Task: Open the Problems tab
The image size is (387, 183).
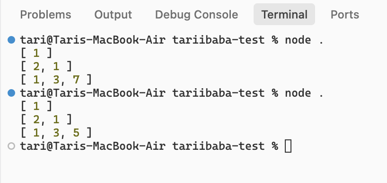Action: point(46,15)
